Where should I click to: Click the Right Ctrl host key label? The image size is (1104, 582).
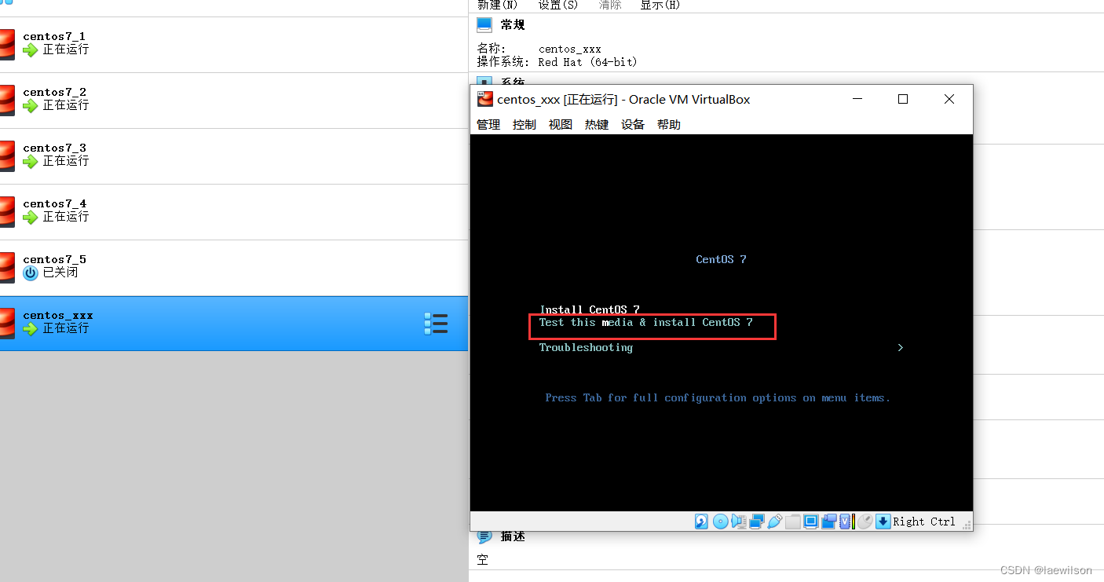[x=924, y=522]
